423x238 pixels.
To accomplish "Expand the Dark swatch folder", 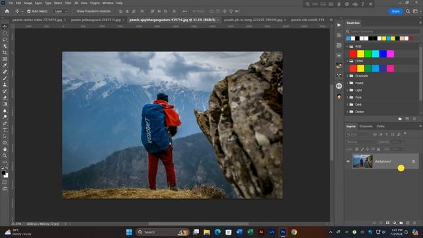I will 347,104.
